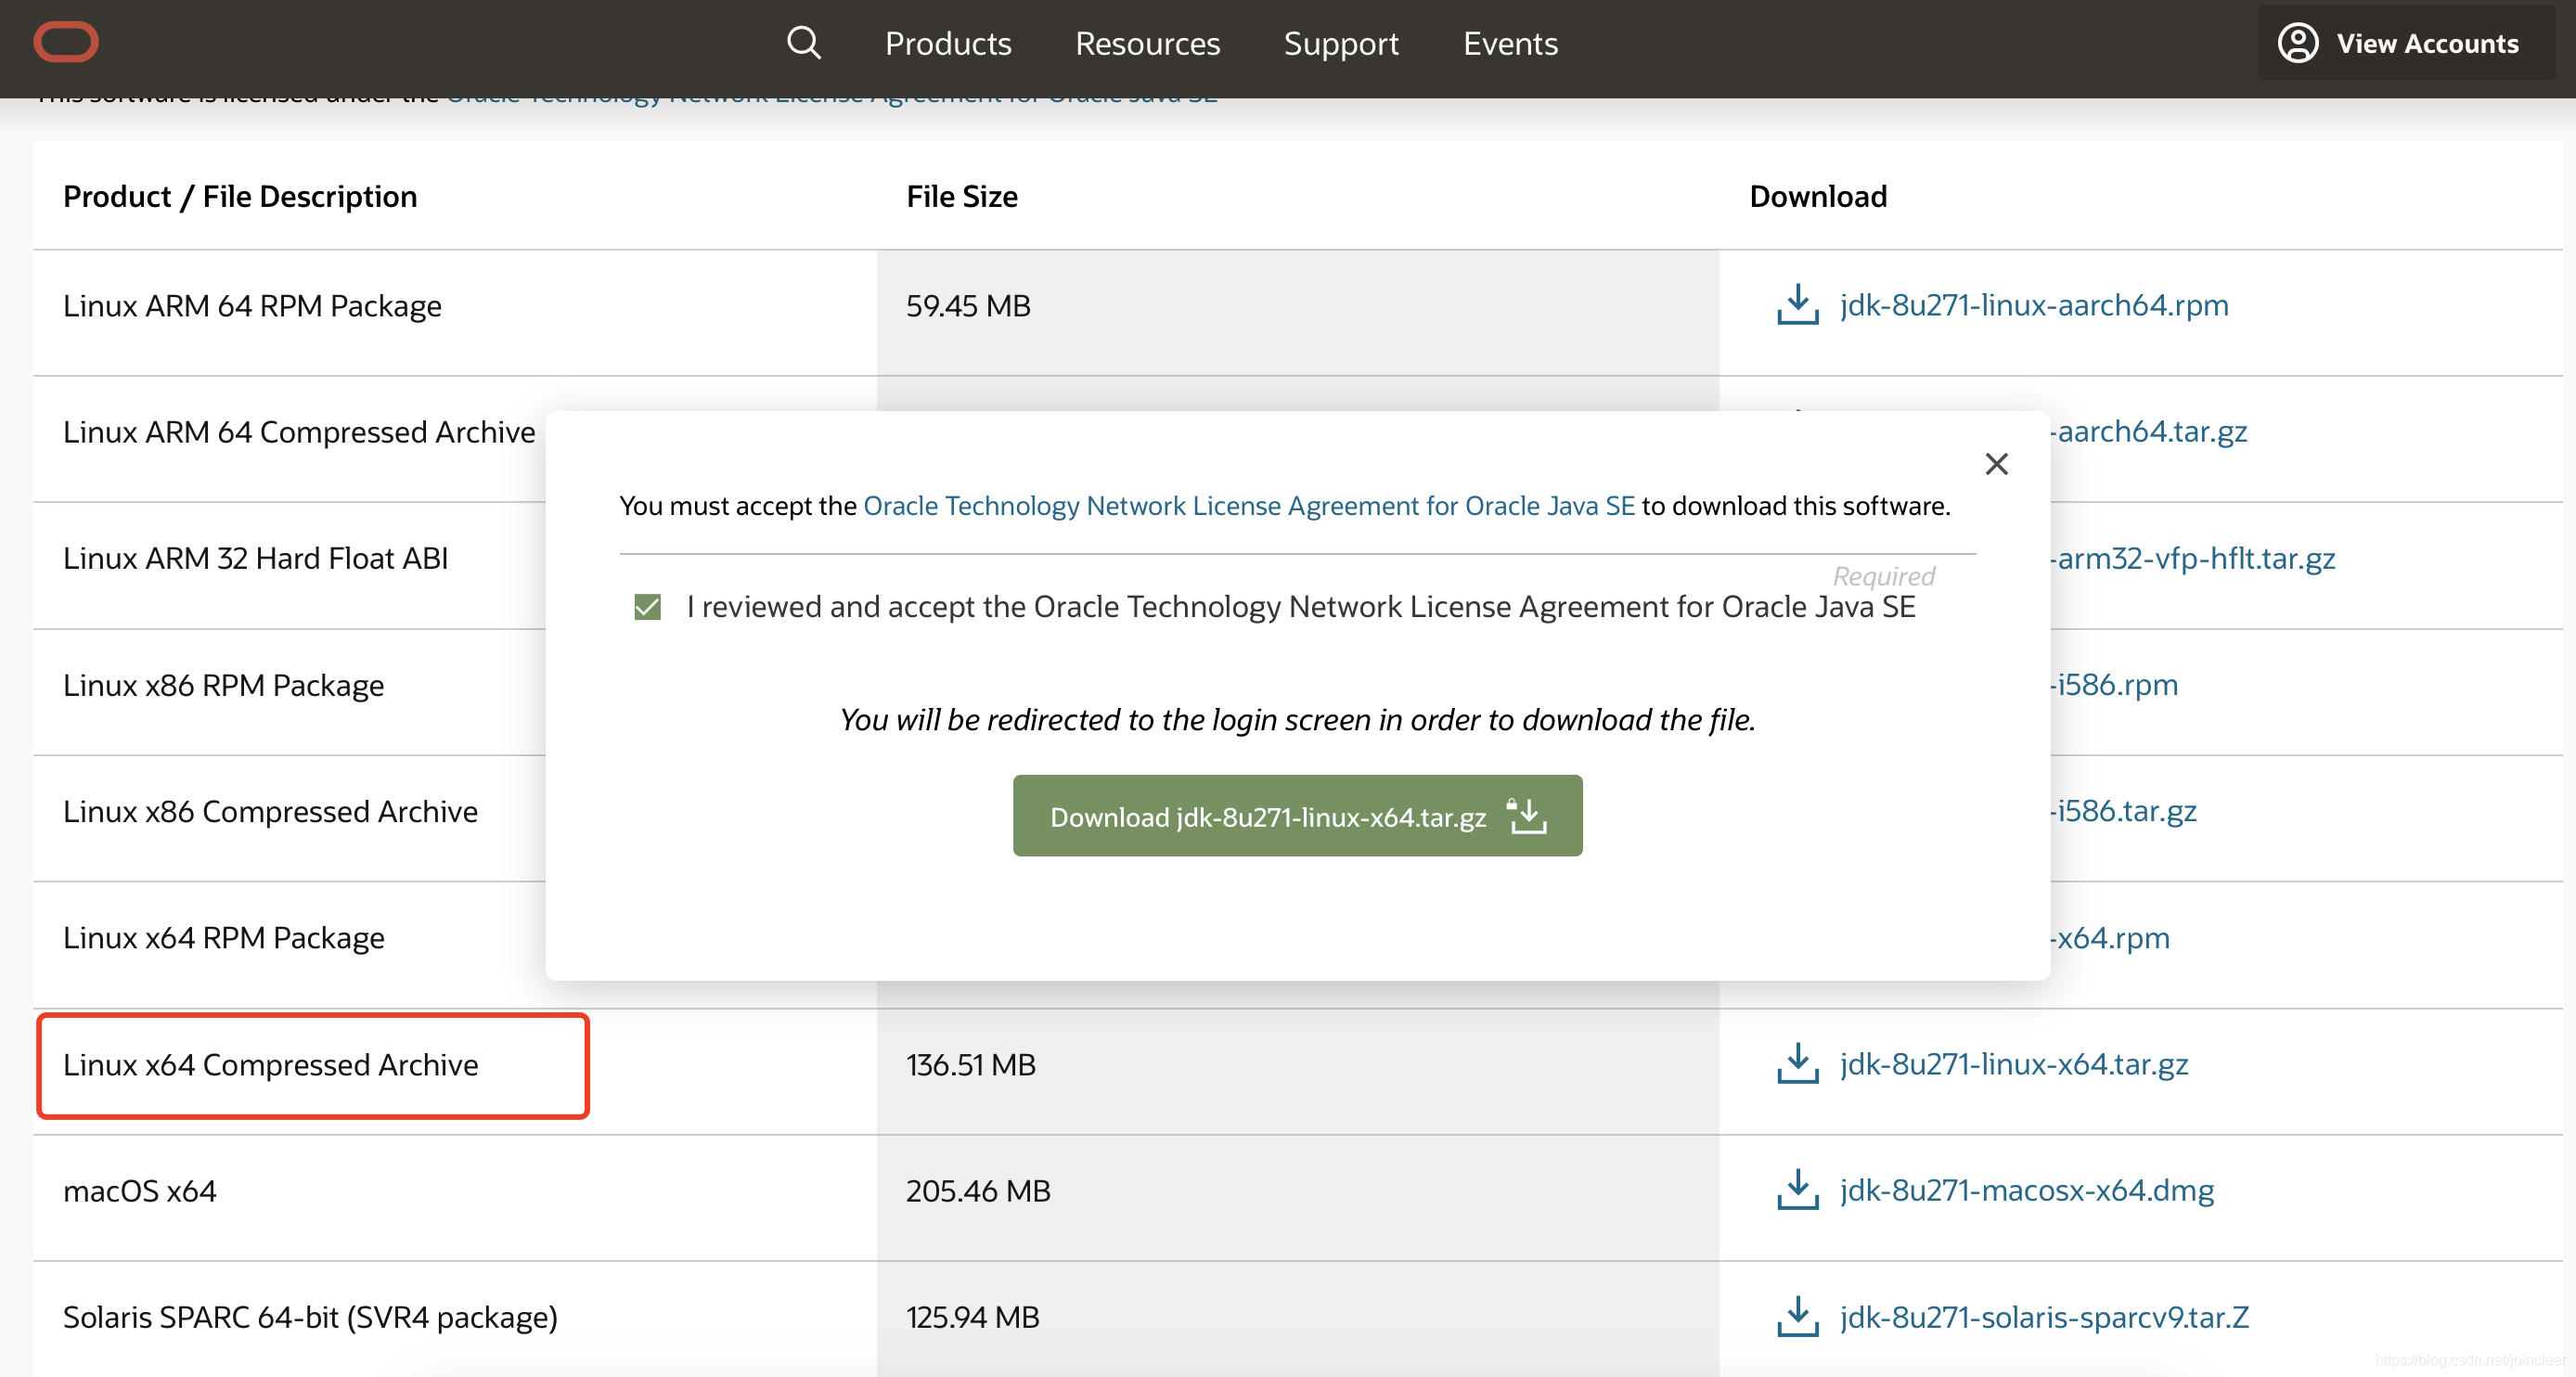Click download icon for jdk-8u271-macosx-x64.dmg
Image resolution: width=2576 pixels, height=1377 pixels.
point(1797,1190)
